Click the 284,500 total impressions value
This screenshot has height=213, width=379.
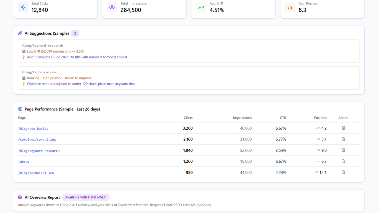tap(131, 10)
